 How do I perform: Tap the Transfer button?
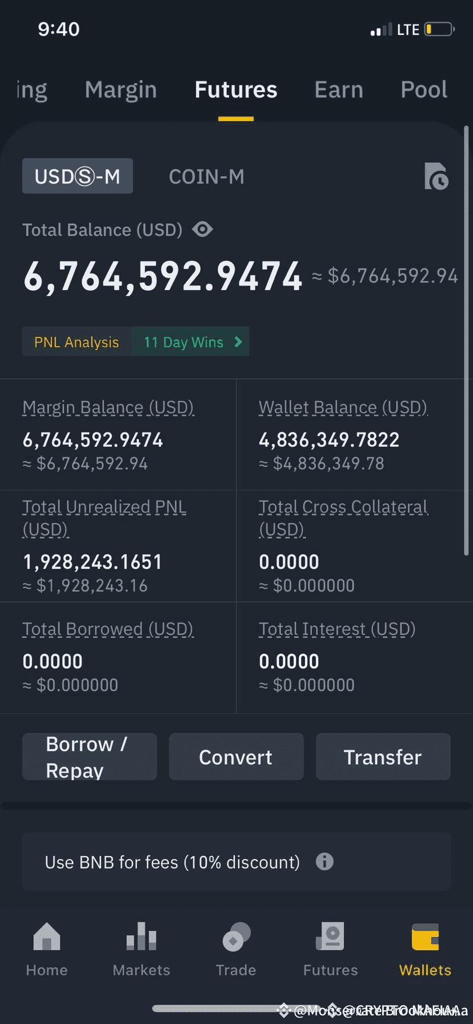coord(383,757)
